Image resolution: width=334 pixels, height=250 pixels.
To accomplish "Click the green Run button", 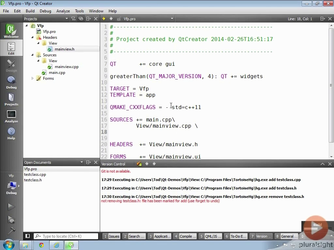I will pyautogui.click(x=11, y=207).
